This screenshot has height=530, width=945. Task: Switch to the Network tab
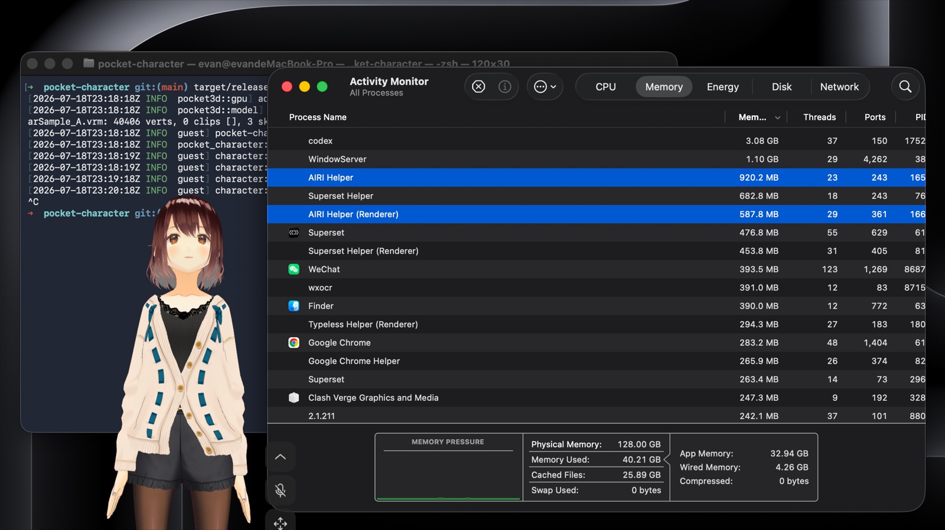tap(839, 87)
